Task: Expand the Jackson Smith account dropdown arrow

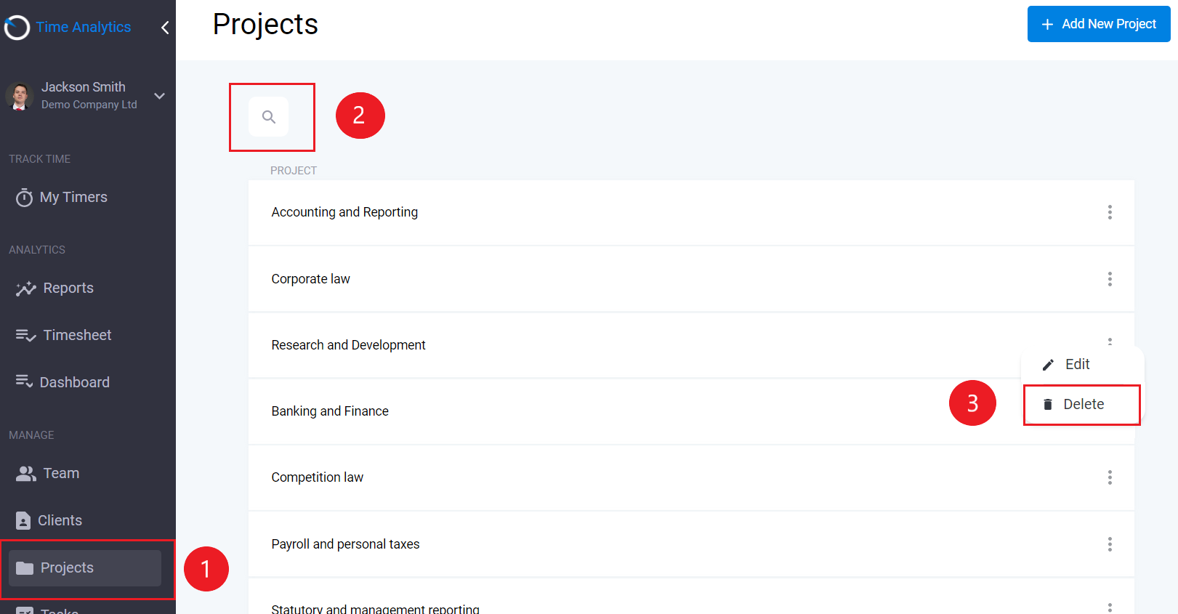Action: [x=160, y=96]
